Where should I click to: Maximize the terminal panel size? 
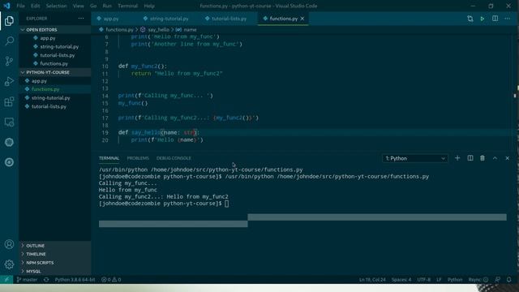click(495, 158)
